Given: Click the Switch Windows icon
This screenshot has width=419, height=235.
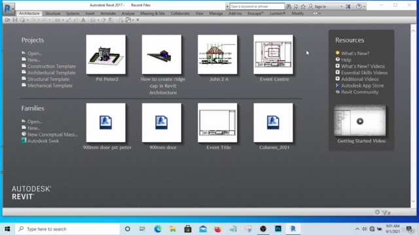Looking at the screenshot, I should (x=128, y=20).
